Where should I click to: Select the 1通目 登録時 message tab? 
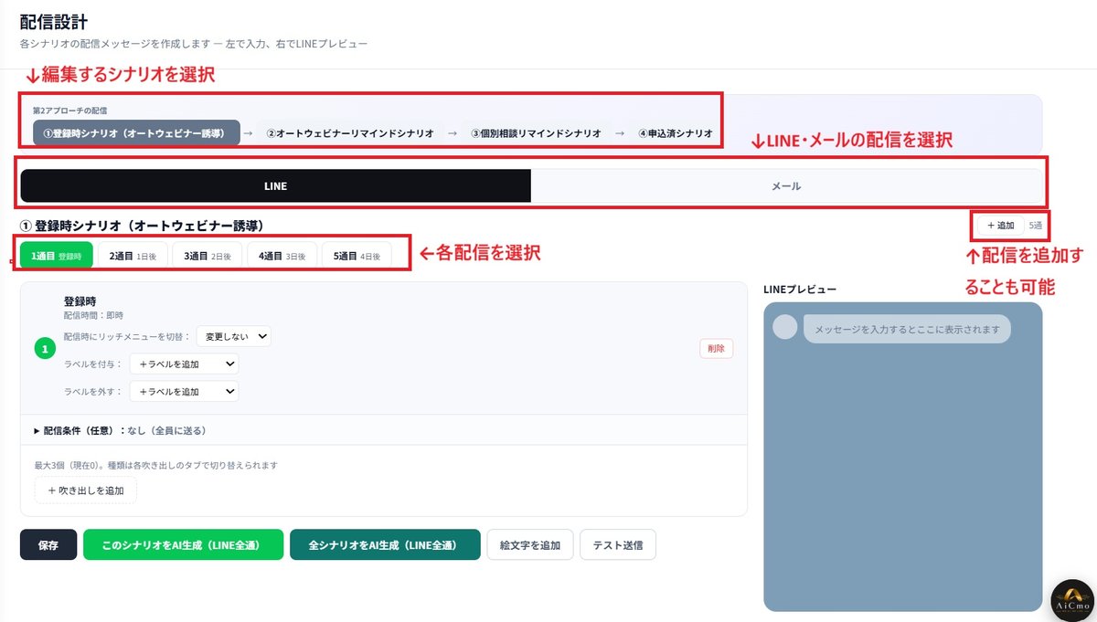pos(56,257)
